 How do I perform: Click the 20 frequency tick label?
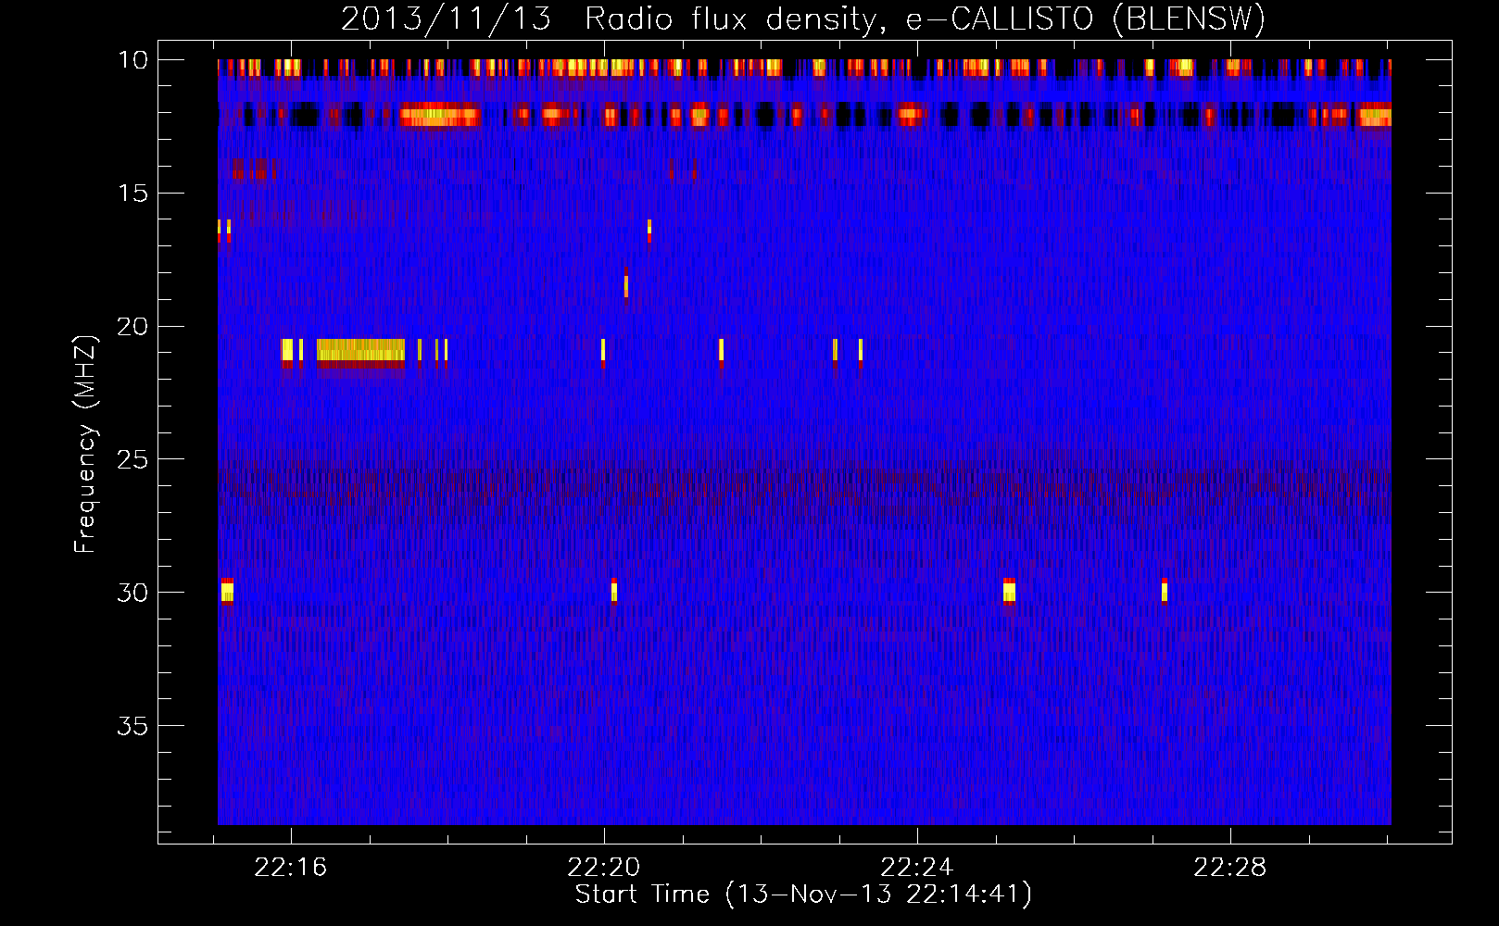(x=132, y=327)
